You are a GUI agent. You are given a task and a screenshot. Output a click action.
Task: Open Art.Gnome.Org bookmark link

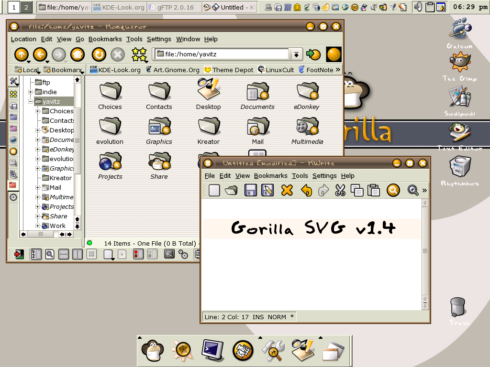172,70
